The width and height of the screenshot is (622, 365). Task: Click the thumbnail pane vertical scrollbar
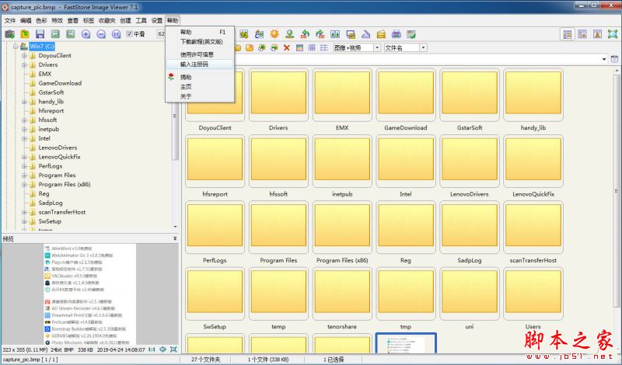(617, 190)
